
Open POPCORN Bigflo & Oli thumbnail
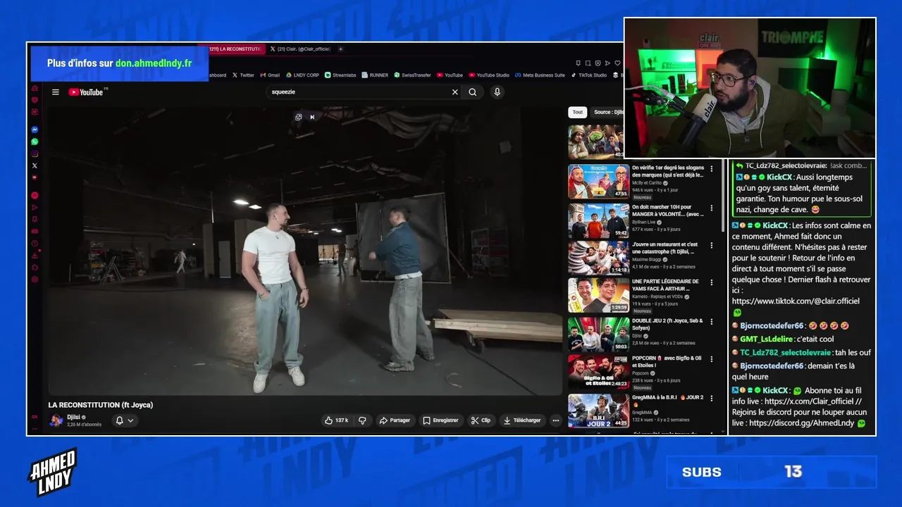click(x=598, y=372)
